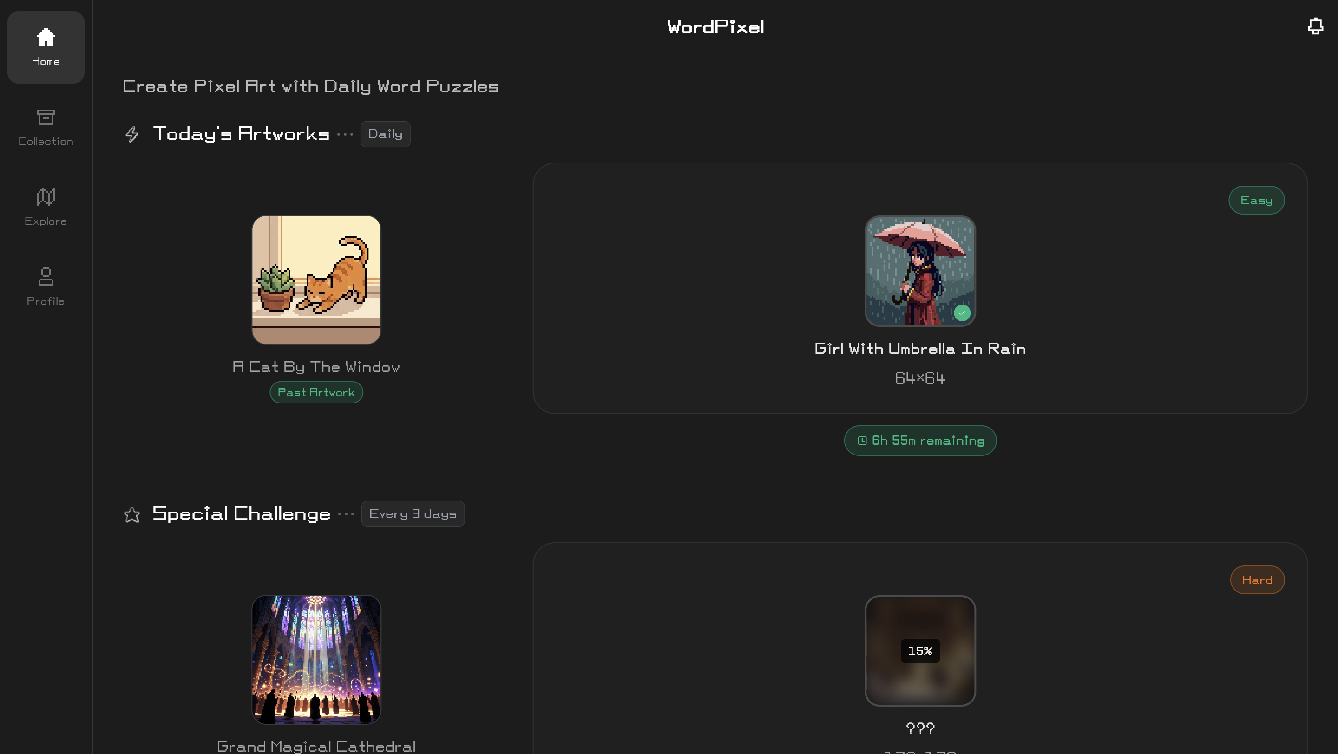Viewport: 1338px width, 754px height.
Task: Open the Home section in the sidebar
Action: click(45, 47)
